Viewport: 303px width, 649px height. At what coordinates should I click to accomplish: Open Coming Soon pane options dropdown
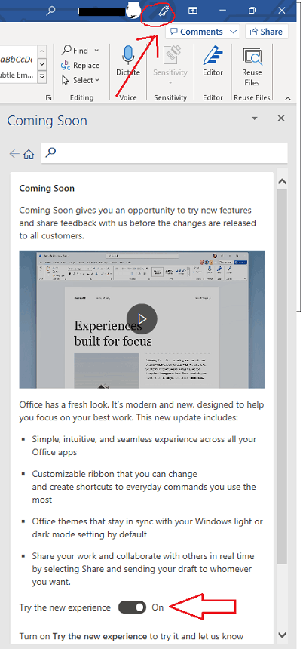pos(255,118)
